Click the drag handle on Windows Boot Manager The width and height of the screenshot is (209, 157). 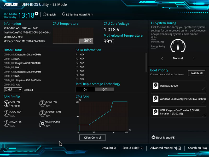click(x=204, y=102)
